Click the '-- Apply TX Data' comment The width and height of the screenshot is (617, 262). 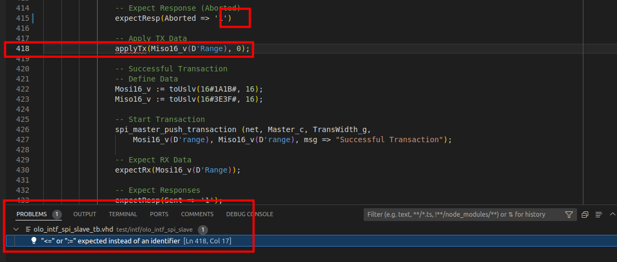pos(151,38)
